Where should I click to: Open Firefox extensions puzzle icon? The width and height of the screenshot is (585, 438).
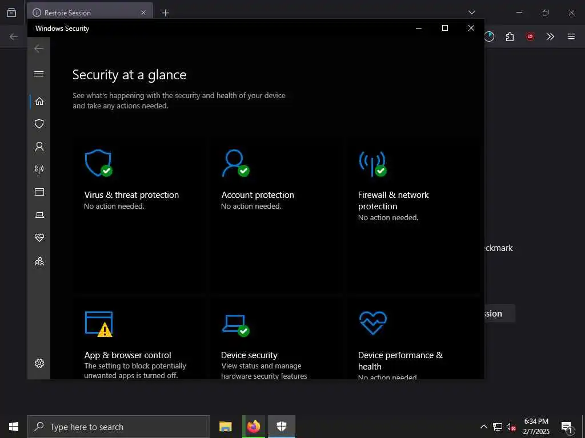click(x=510, y=36)
